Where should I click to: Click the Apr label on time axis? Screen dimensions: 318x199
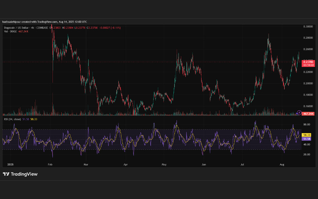[126, 164]
